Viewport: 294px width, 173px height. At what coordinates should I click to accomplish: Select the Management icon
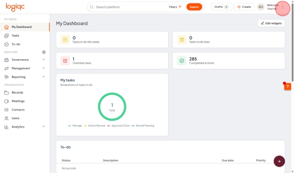click(6, 68)
